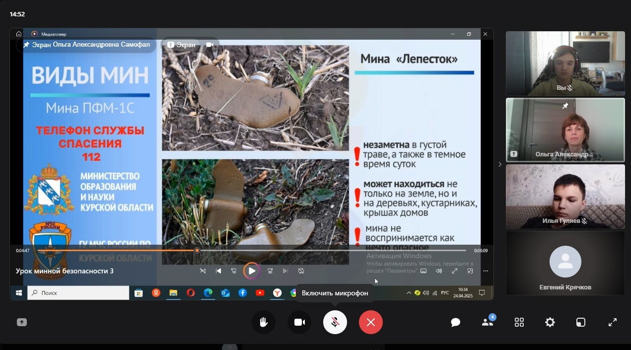Open Facebook icon in shared taskbar
Screen dimensions: 631x350
242,293
